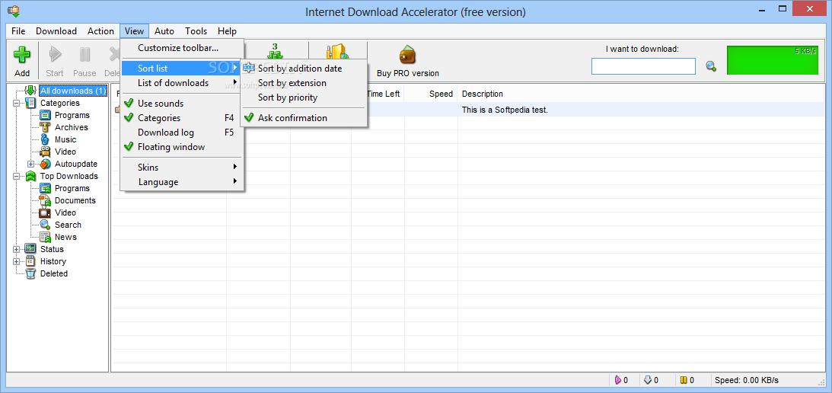
Task: Click the highlighted Sort list menu entry
Action: pyautogui.click(x=182, y=69)
